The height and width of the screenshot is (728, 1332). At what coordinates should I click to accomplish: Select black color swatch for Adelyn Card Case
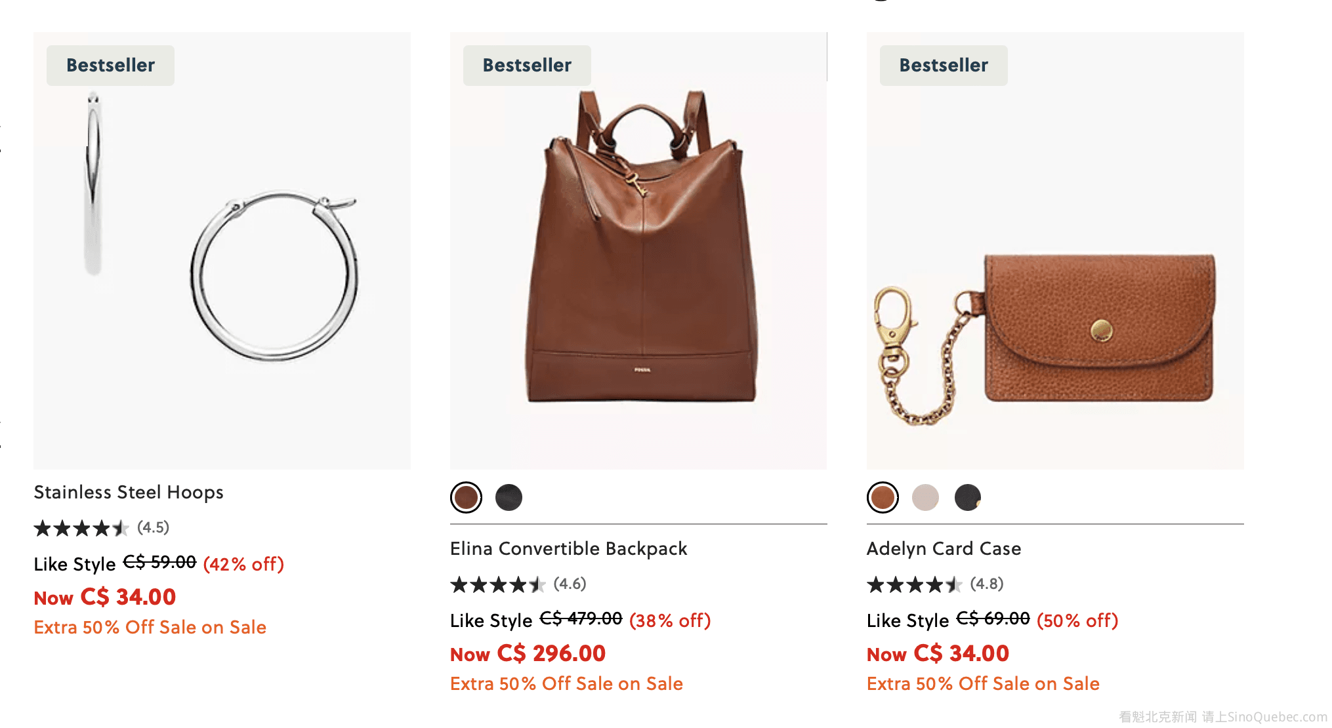pyautogui.click(x=967, y=497)
